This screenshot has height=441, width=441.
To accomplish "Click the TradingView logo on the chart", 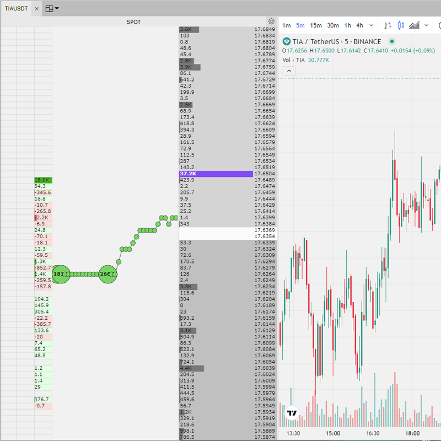I will pos(292,412).
